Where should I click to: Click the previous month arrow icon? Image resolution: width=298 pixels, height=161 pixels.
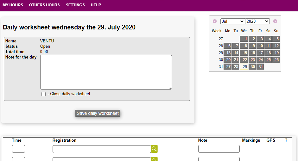point(215,21)
